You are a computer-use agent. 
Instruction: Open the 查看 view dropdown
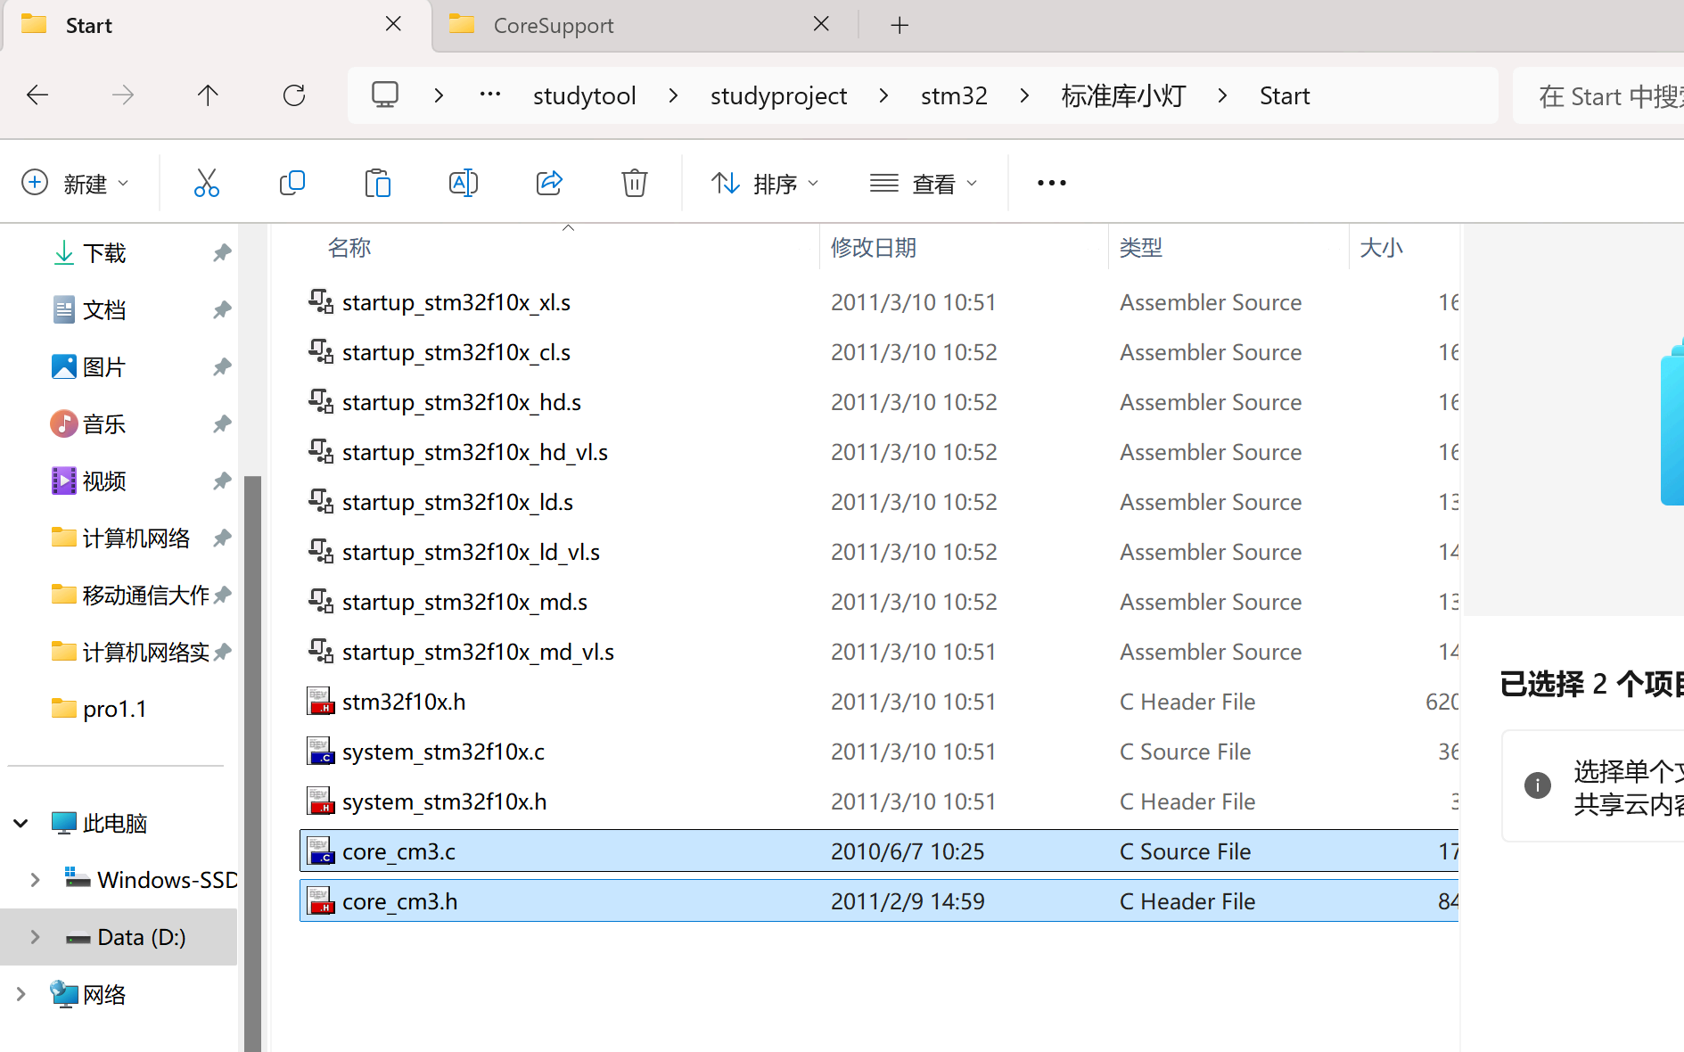click(x=924, y=183)
